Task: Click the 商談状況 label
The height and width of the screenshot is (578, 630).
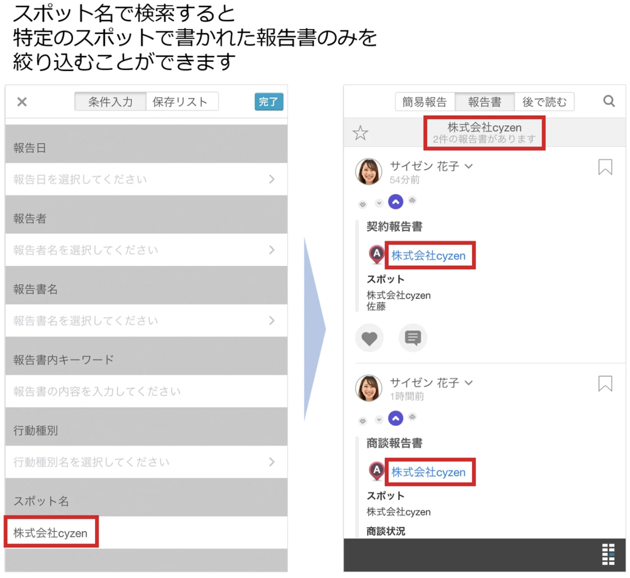Action: pyautogui.click(x=386, y=531)
